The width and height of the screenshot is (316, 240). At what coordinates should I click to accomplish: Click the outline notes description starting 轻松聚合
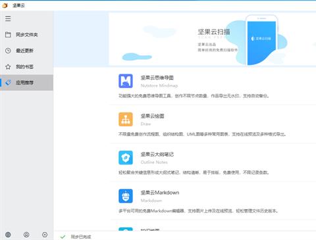194,173
